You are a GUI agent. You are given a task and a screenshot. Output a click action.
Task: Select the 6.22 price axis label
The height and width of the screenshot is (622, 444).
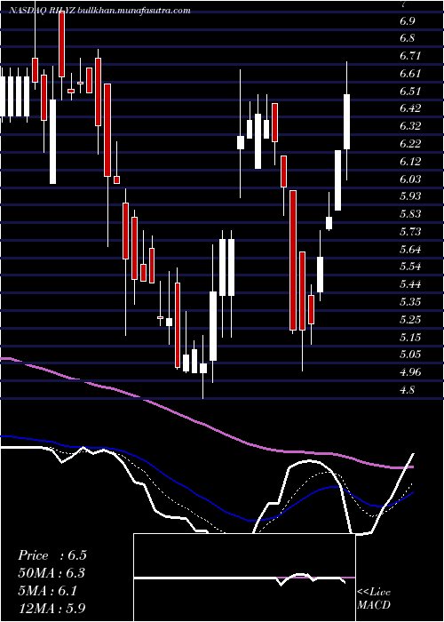point(409,144)
